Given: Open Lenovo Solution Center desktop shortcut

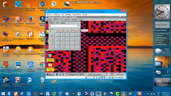Looking at the screenshot, I should pyautogui.click(x=18, y=21).
